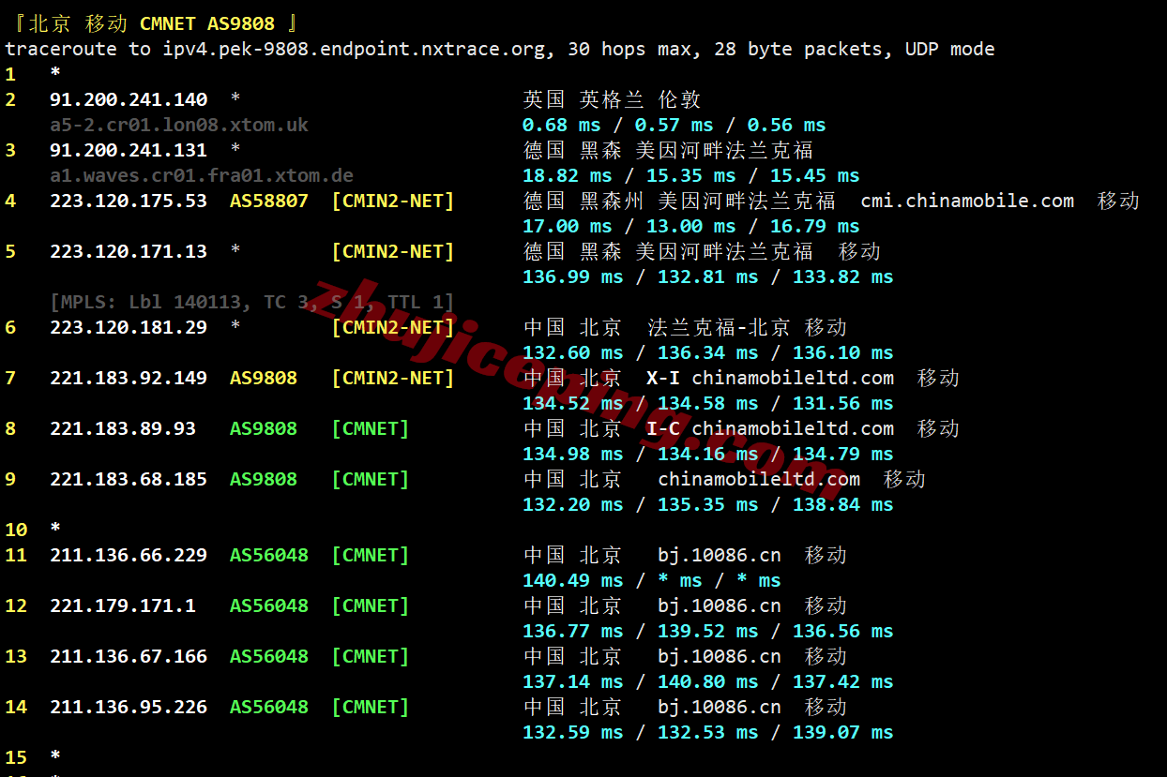Click [CMNET] tag on hop 13
The height and width of the screenshot is (777, 1167).
coord(371,656)
